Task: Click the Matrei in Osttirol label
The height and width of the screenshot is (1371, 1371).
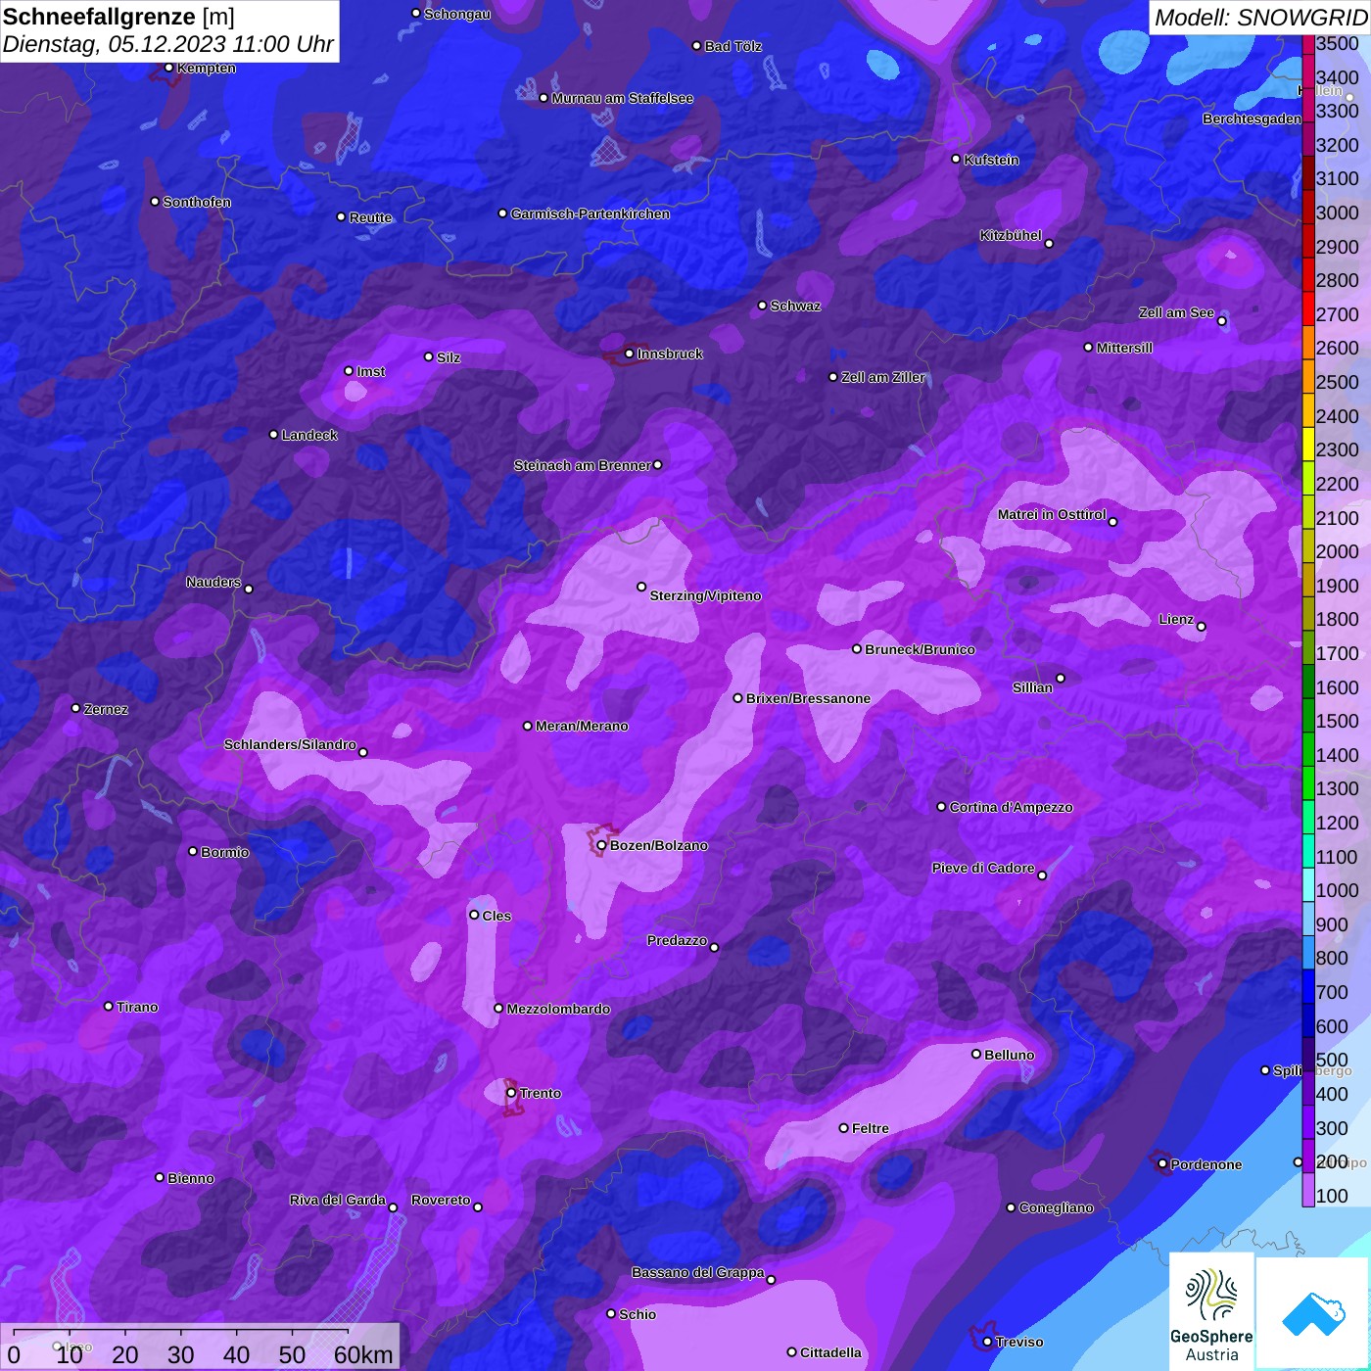Action: (1052, 514)
